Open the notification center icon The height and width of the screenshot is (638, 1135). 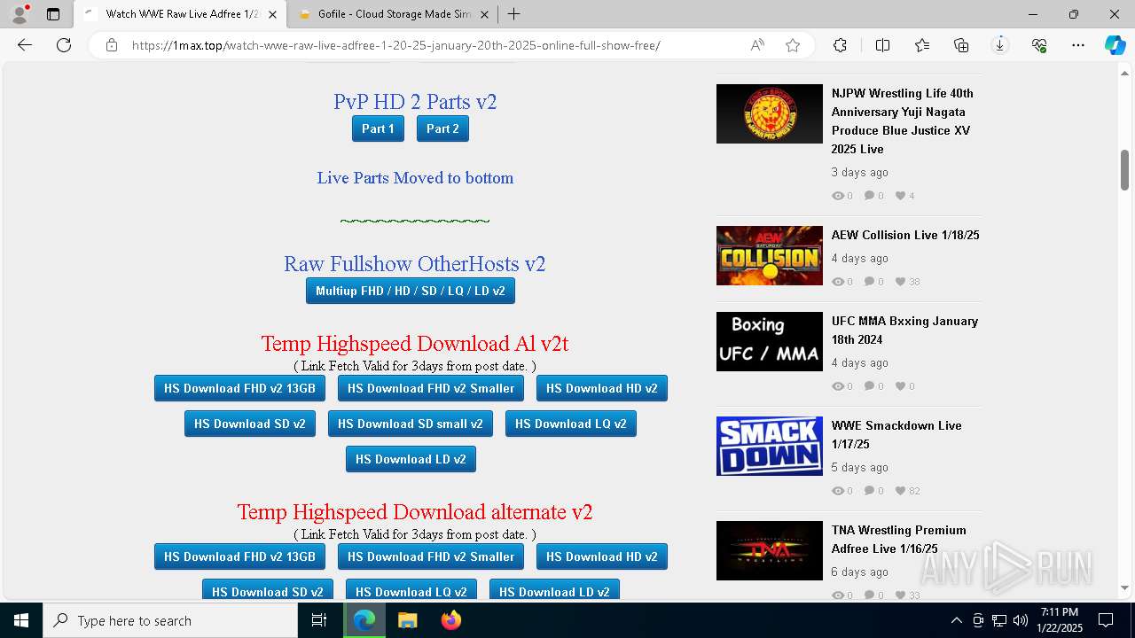(x=1106, y=620)
